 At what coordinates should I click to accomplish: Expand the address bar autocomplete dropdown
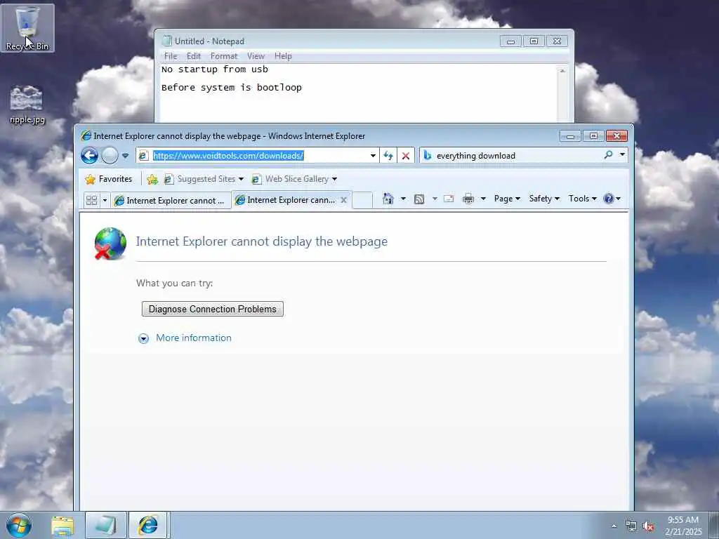[373, 155]
